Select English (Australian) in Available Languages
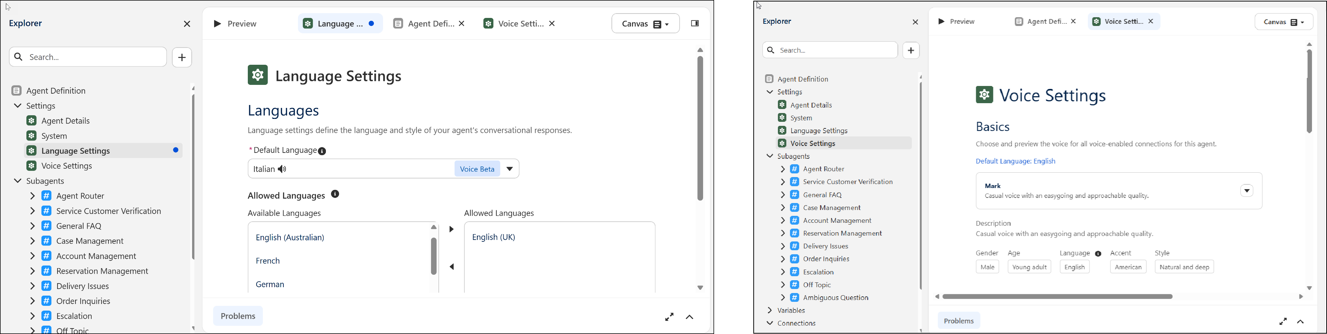This screenshot has width=1327, height=334. click(290, 237)
